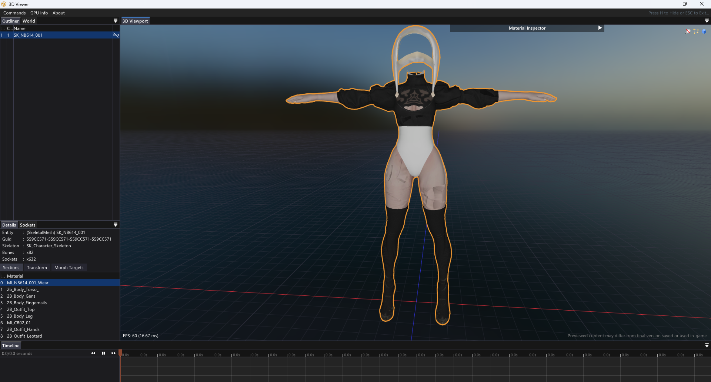Close the 3D Viewer window
The image size is (711, 382).
coord(702,4)
